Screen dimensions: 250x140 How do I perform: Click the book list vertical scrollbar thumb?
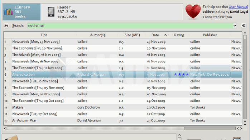pyautogui.click(x=245, y=37)
